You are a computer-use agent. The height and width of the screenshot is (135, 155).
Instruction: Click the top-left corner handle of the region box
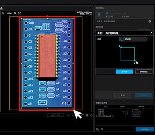pyautogui.click(x=22, y=18)
